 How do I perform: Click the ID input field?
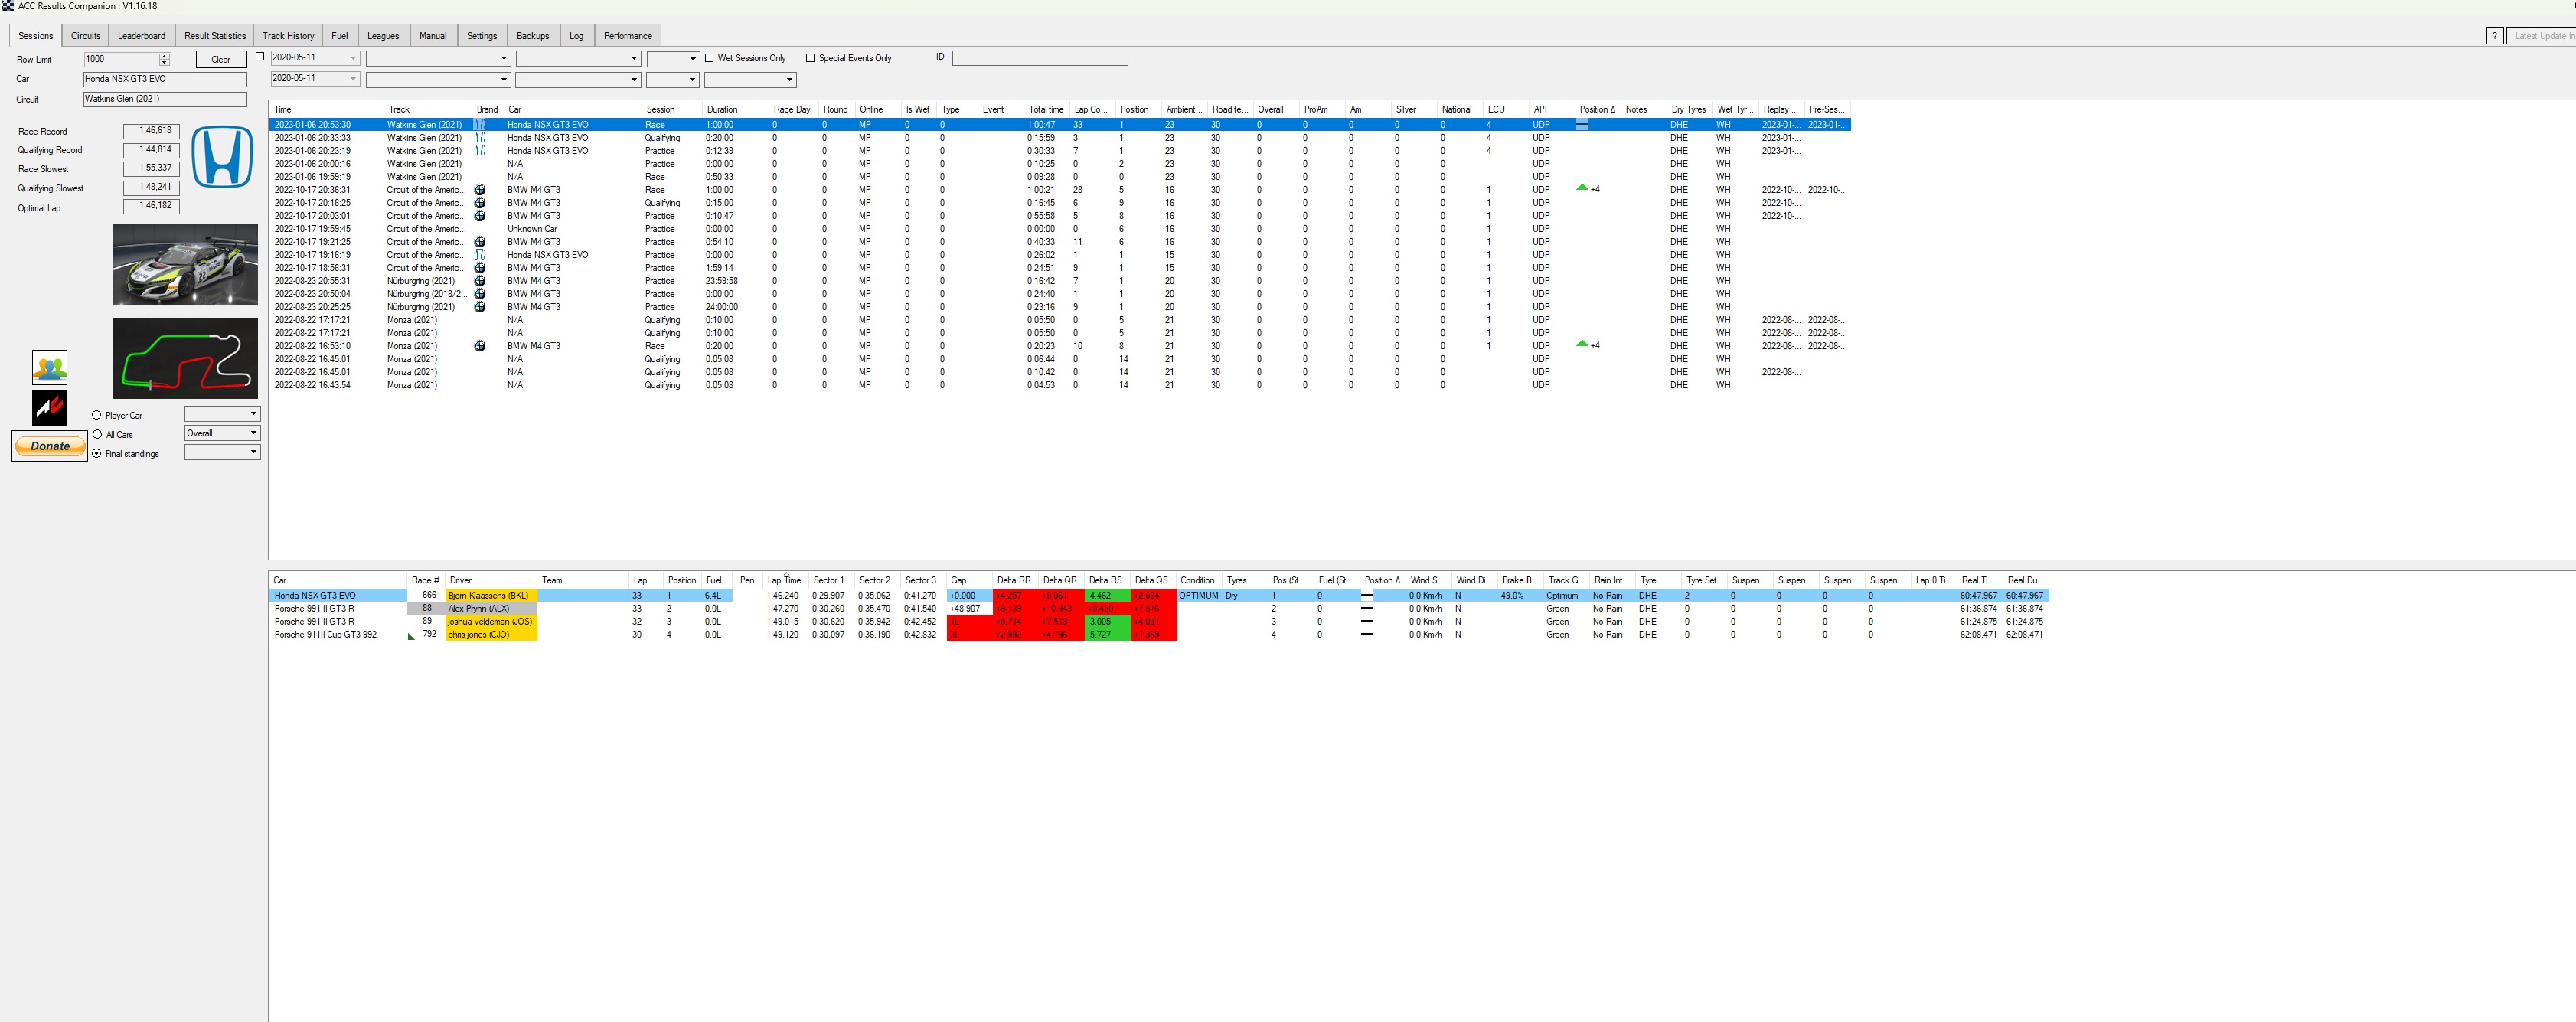coord(1040,58)
